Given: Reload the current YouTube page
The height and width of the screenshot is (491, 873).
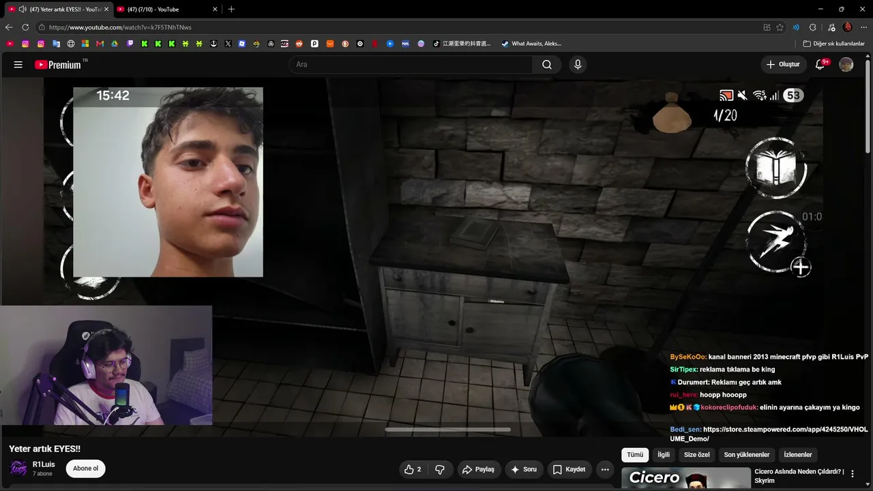Looking at the screenshot, I should point(25,27).
